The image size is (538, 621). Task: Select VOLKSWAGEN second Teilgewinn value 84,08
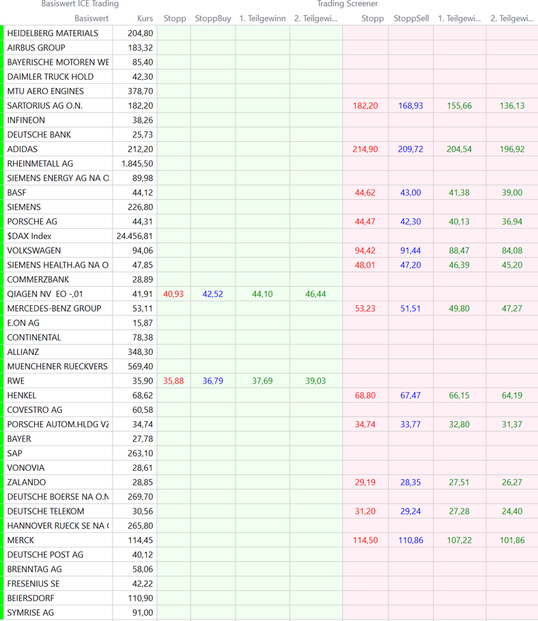(x=512, y=250)
